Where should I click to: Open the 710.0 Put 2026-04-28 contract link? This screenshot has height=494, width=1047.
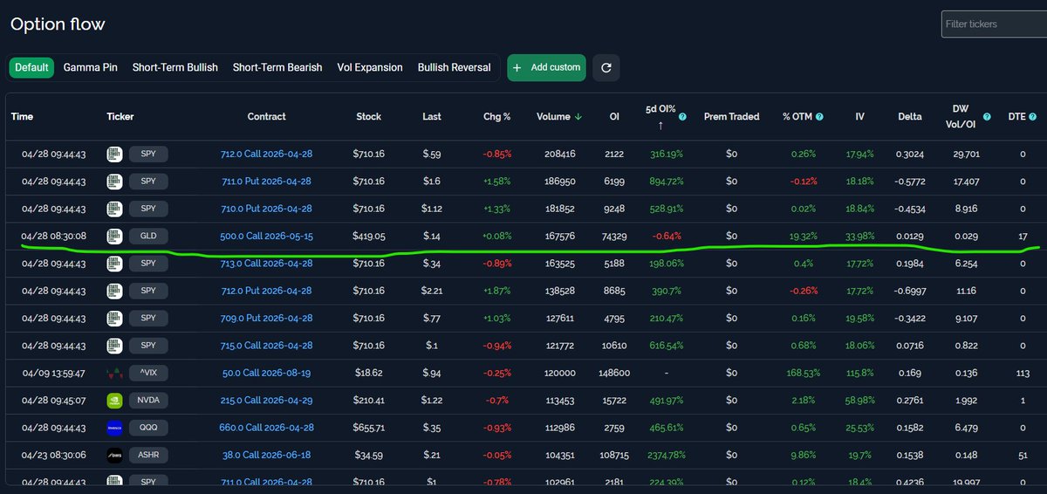tap(266, 209)
